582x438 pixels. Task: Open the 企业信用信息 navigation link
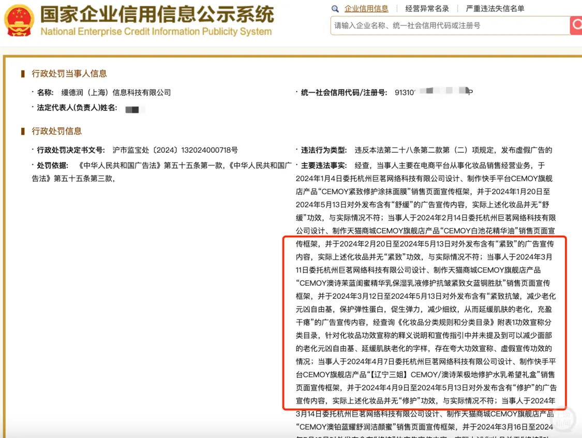[x=367, y=8]
